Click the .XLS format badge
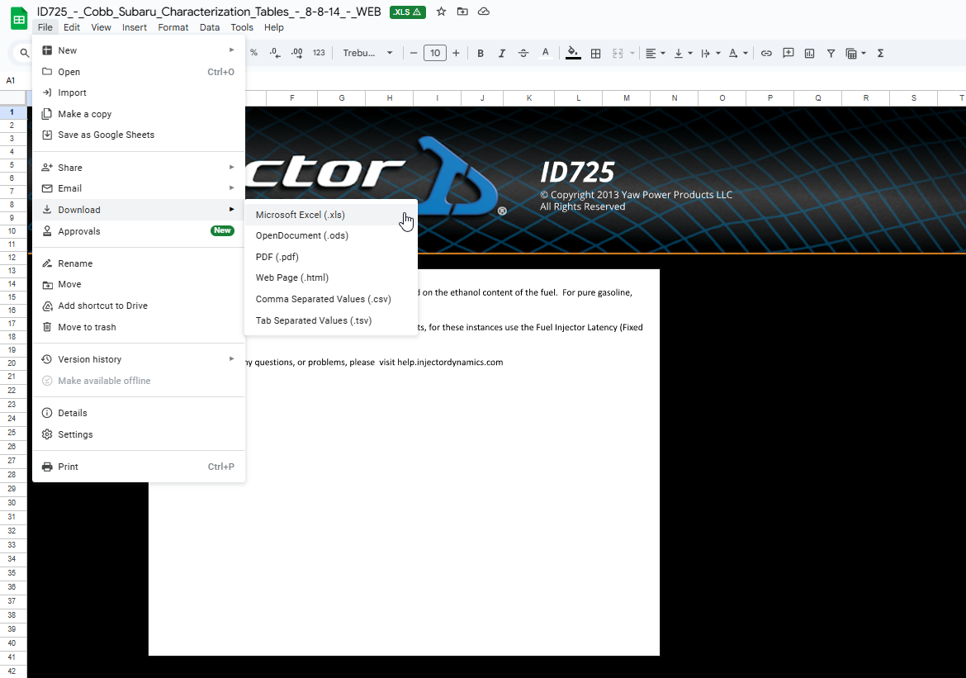The width and height of the screenshot is (966, 678). click(407, 12)
